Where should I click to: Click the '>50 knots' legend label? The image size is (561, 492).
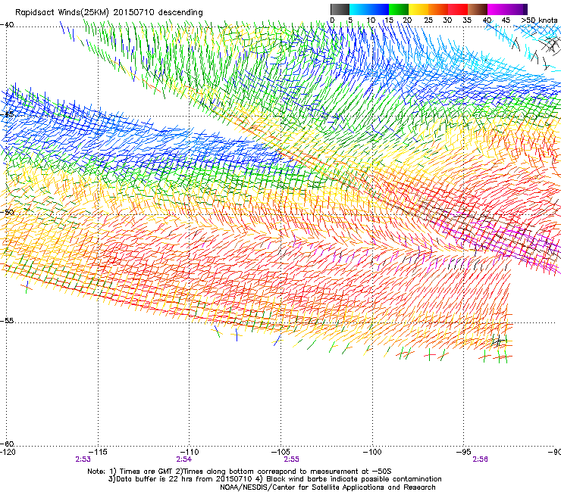coord(539,20)
